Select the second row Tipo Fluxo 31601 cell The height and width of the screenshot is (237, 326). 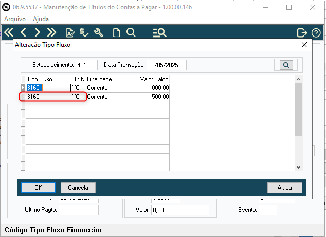click(x=48, y=97)
